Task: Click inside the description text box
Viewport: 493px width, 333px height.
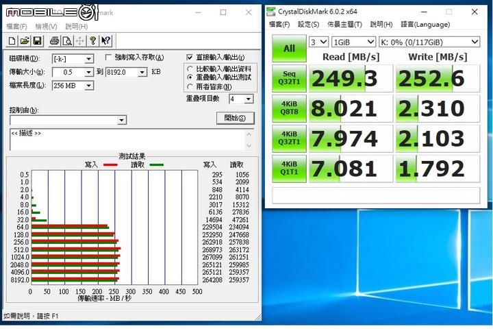Action: pos(127,139)
